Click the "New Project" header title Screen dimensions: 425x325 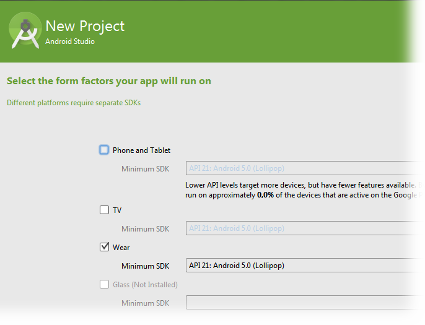(85, 26)
